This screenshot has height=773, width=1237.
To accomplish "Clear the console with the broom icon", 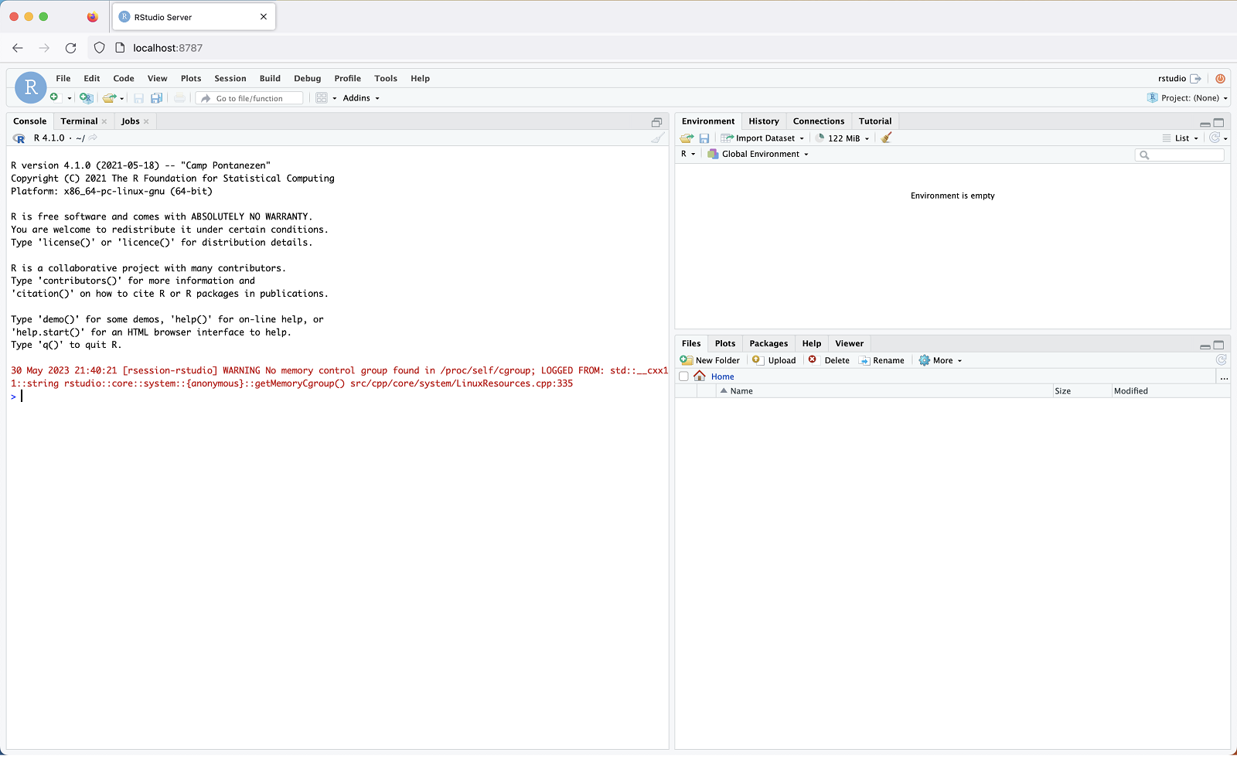I will (x=657, y=138).
